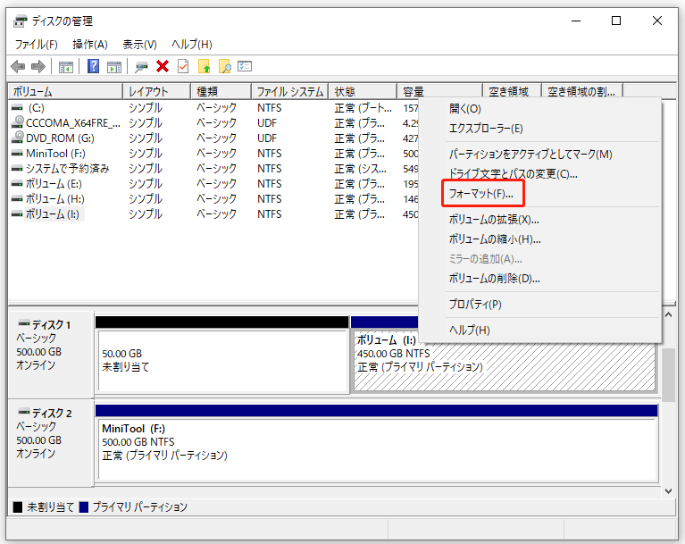Minimize the Disk Management window
685x544 pixels.
576,21
